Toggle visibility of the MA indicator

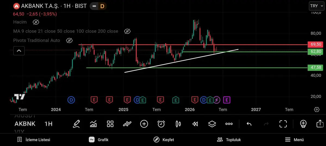pyautogui.click(x=127, y=31)
